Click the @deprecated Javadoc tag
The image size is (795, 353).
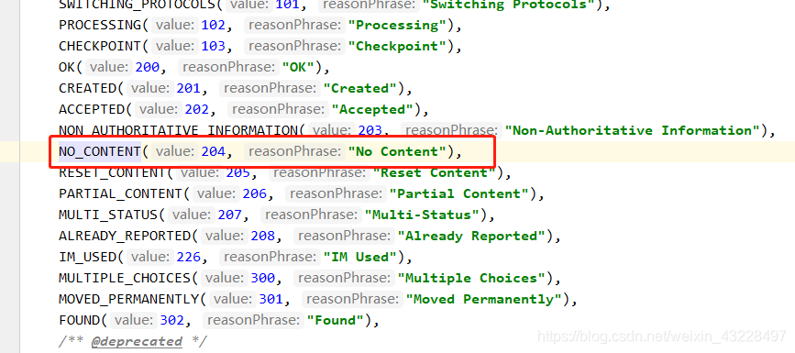click(x=137, y=342)
